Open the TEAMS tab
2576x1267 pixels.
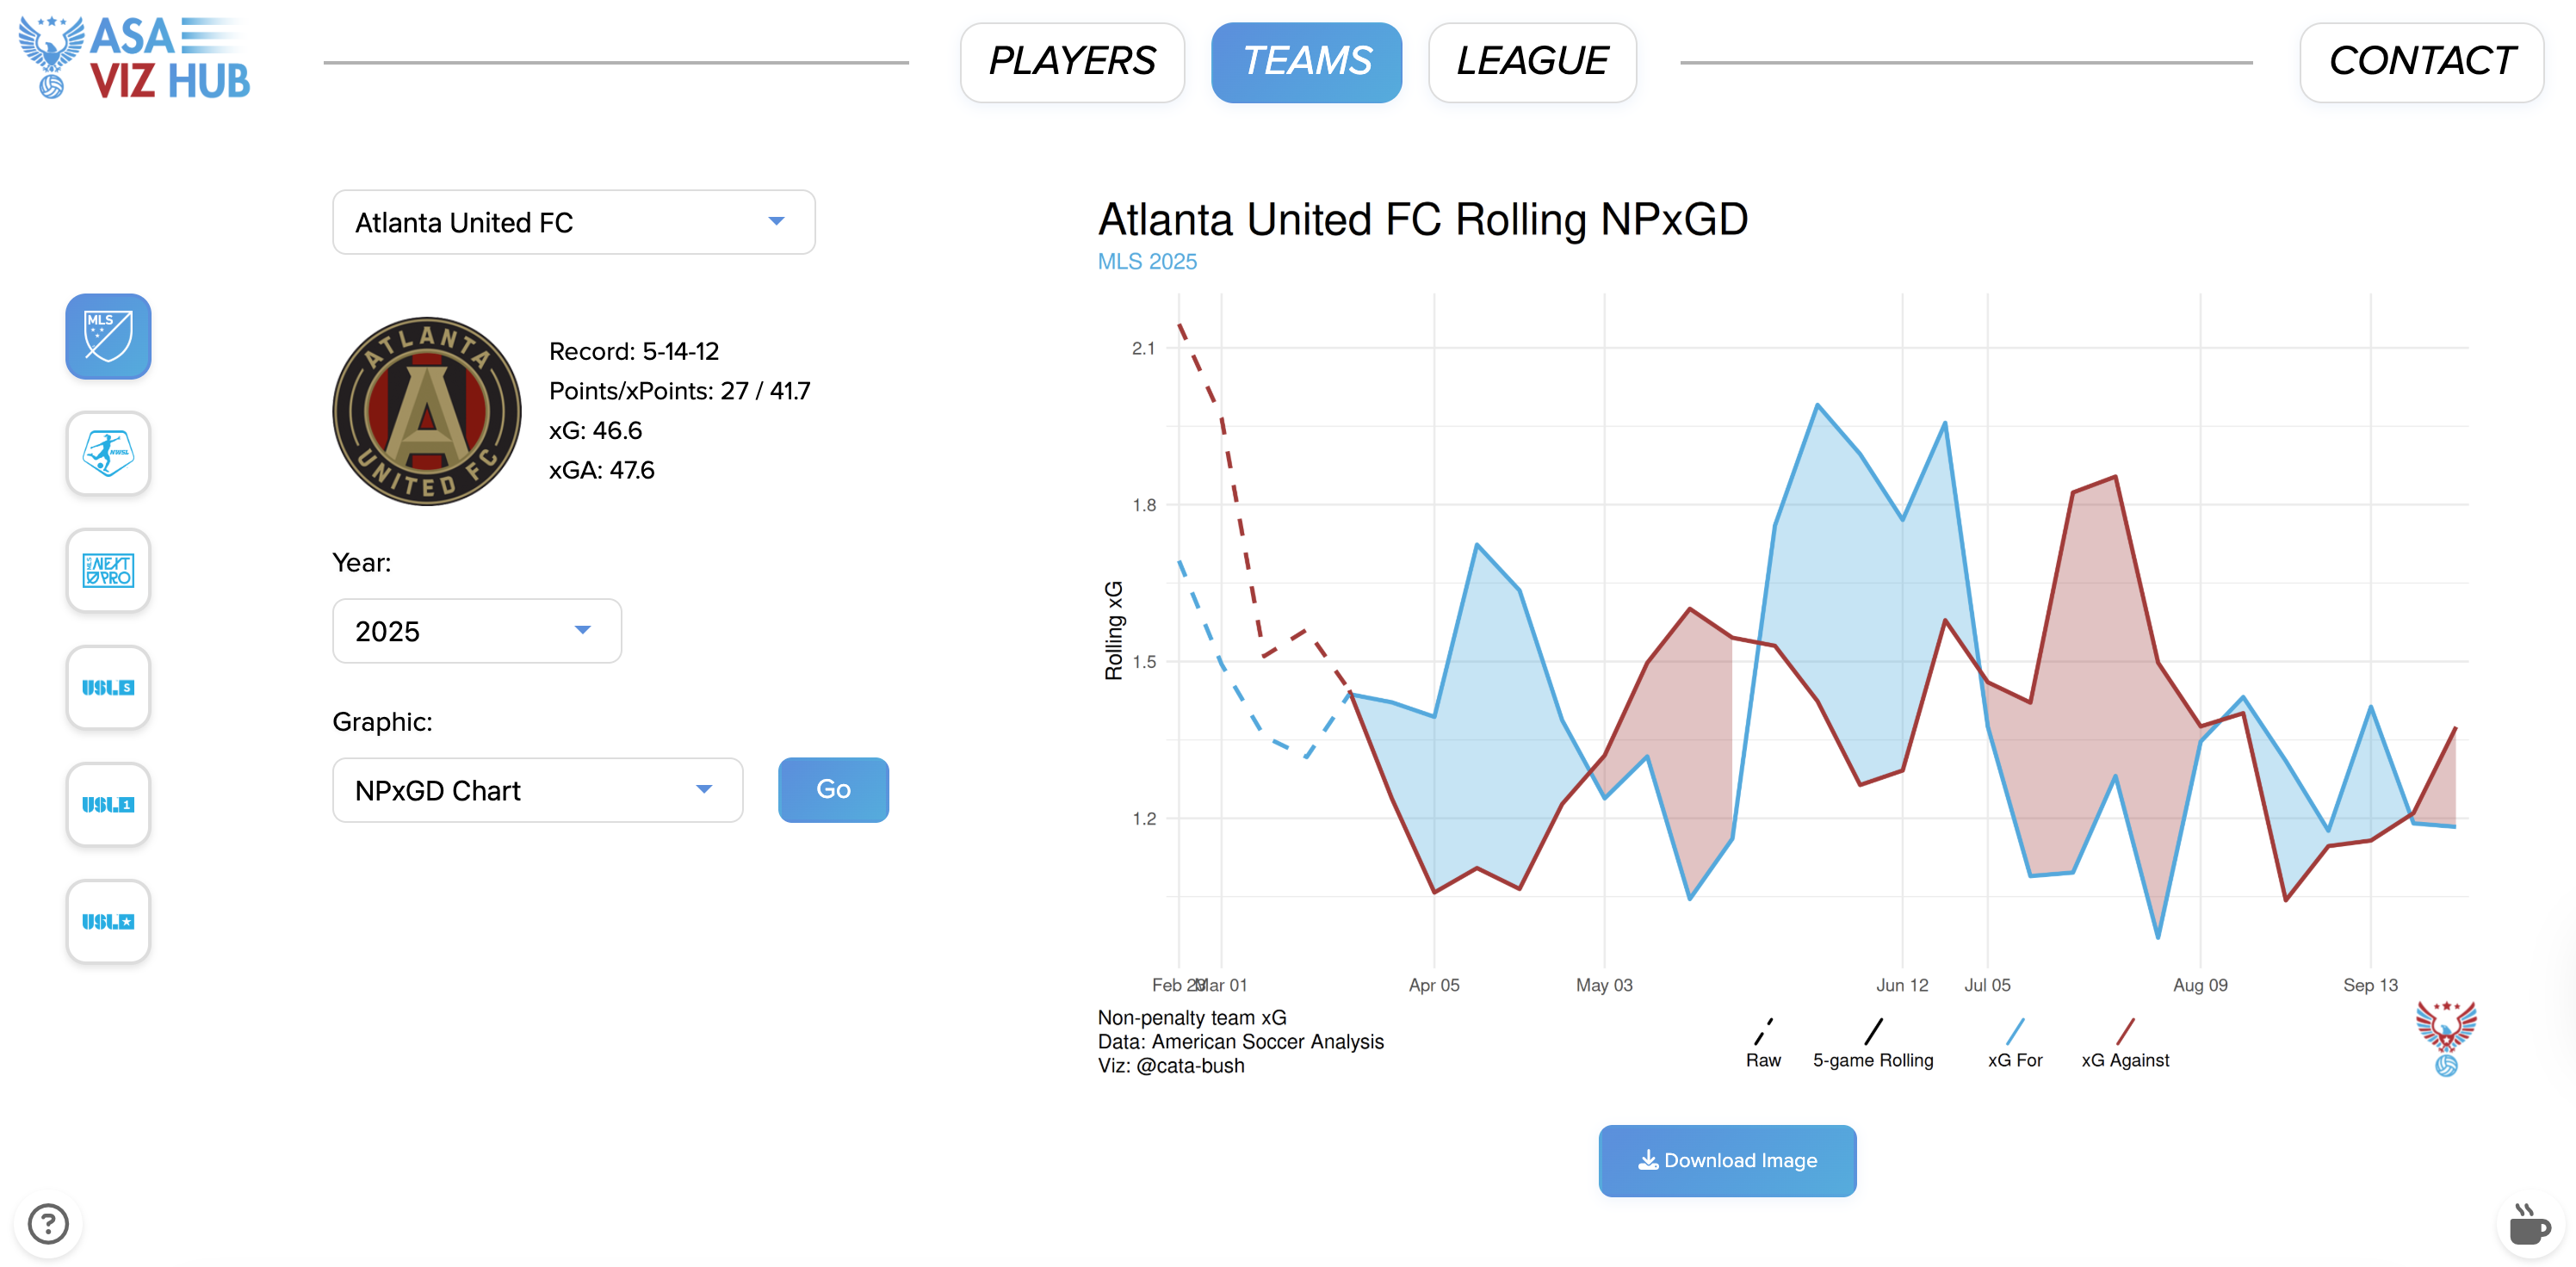click(x=1306, y=62)
